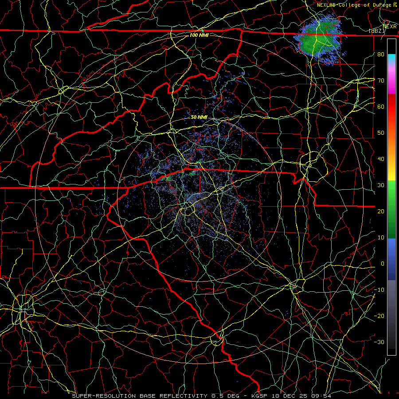Click the 50 NMI range ring label
Screen dimensions: 399x399
point(199,117)
